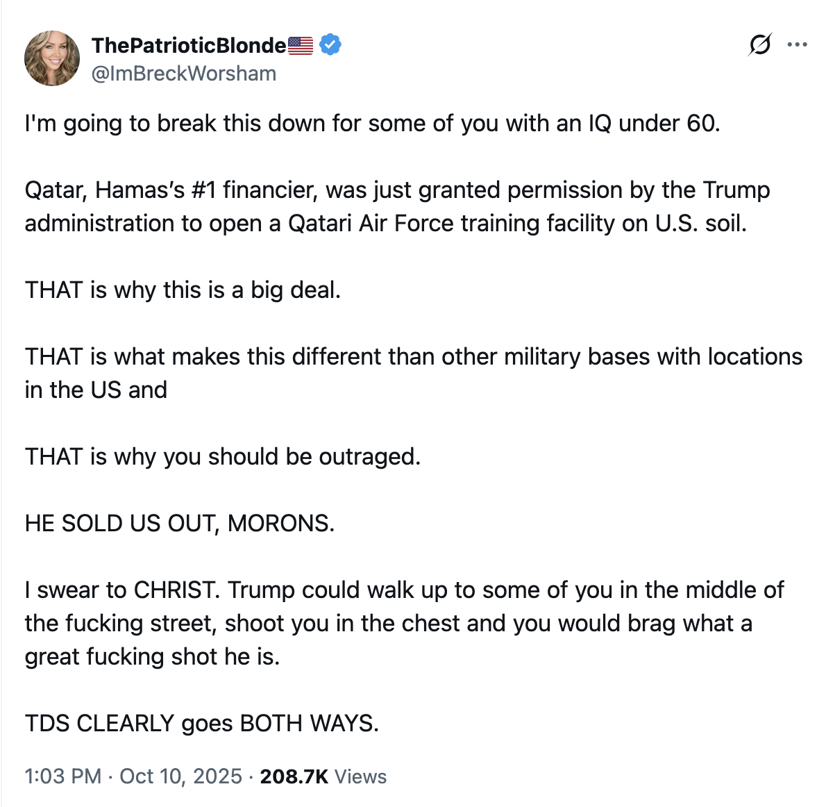Click the 208.7K view count number
The image size is (826, 807).
294,776
